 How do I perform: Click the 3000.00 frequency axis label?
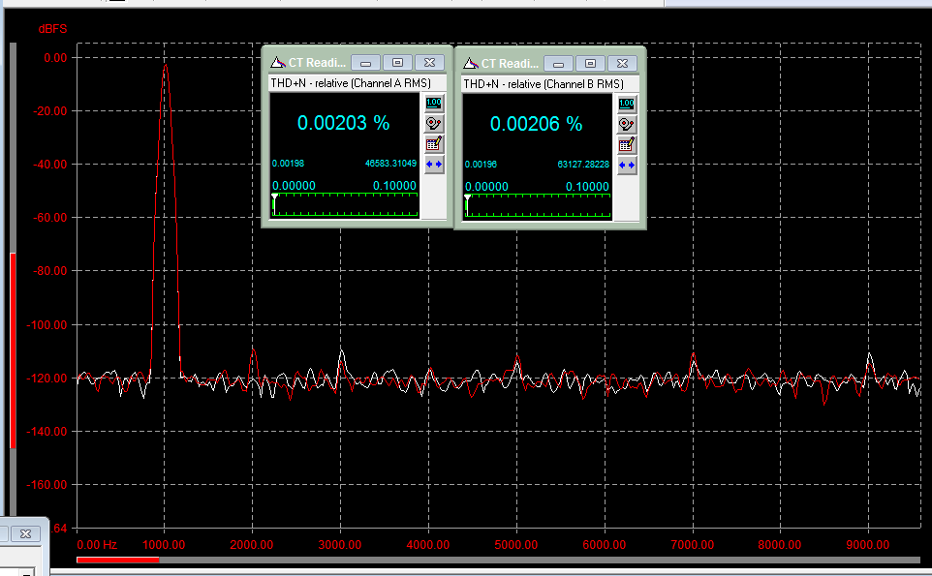pos(340,545)
